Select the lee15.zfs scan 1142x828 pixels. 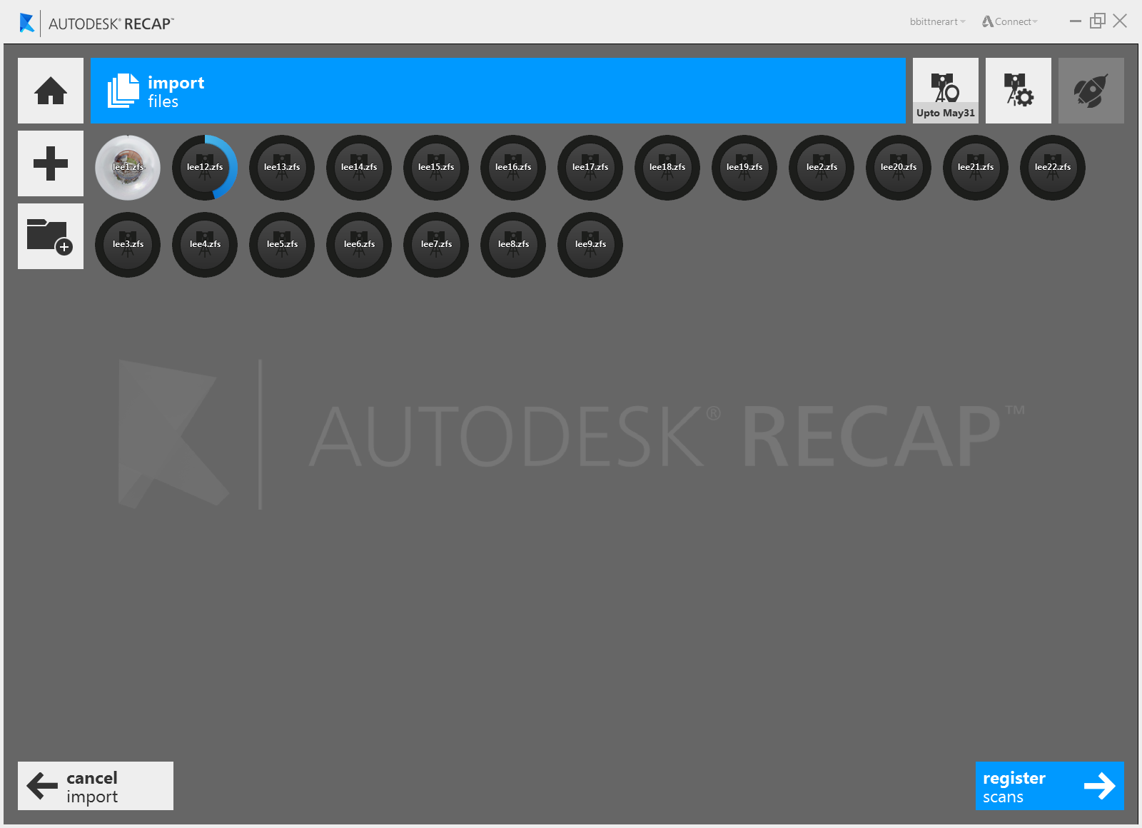[436, 168]
